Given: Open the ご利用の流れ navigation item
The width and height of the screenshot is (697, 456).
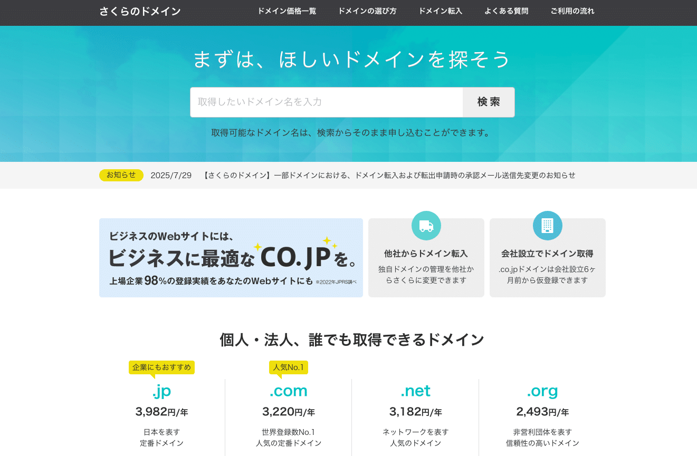Looking at the screenshot, I should [572, 11].
